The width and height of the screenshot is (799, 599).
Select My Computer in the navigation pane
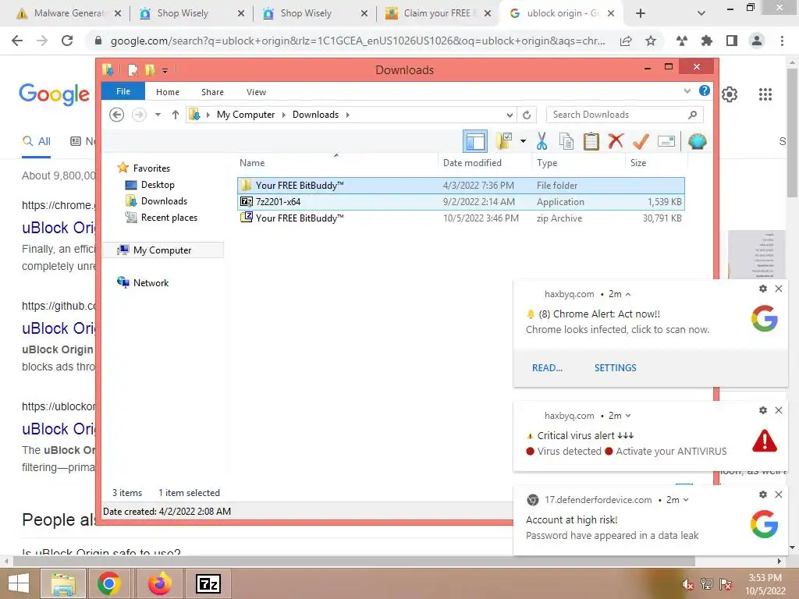pos(162,250)
